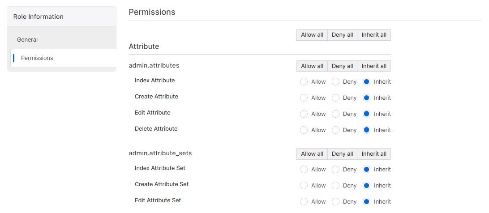This screenshot has width=489, height=213.
Task: Inherit all admin.attributes permissions
Action: [373, 66]
